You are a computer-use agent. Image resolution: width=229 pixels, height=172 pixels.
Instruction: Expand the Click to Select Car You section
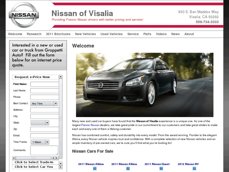(x=36, y=167)
